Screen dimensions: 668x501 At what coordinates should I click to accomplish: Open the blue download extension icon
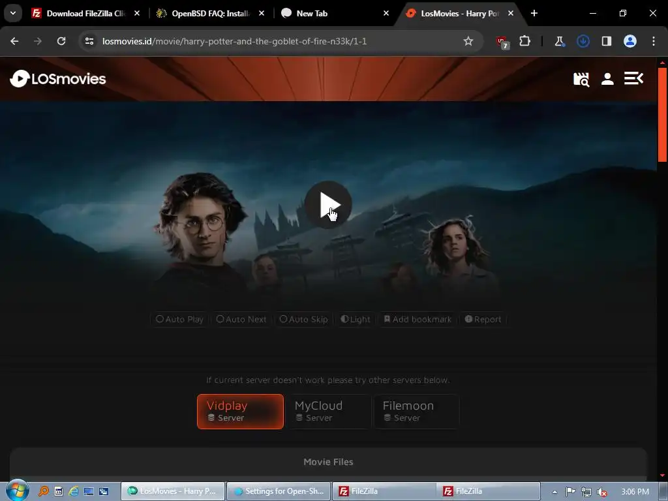coord(583,41)
